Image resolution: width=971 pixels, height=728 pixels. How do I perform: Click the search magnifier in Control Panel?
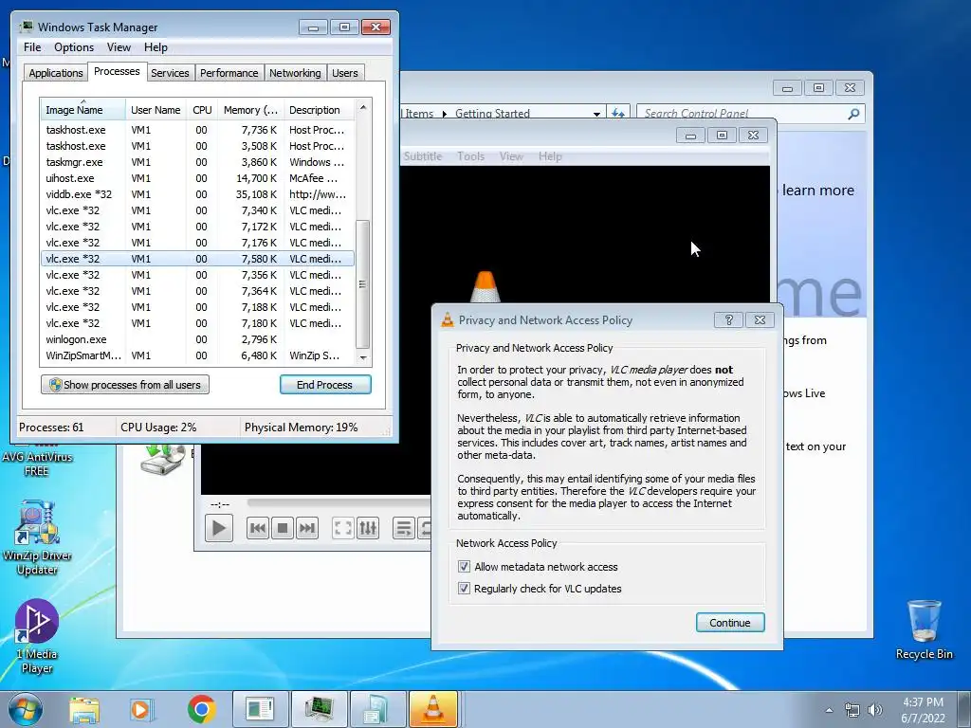pyautogui.click(x=853, y=114)
